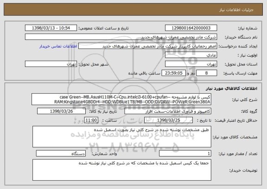Select the label 'شرح کلی نیاز:'
The height and width of the screenshot is (189, 267).
pyautogui.click(x=245, y=100)
